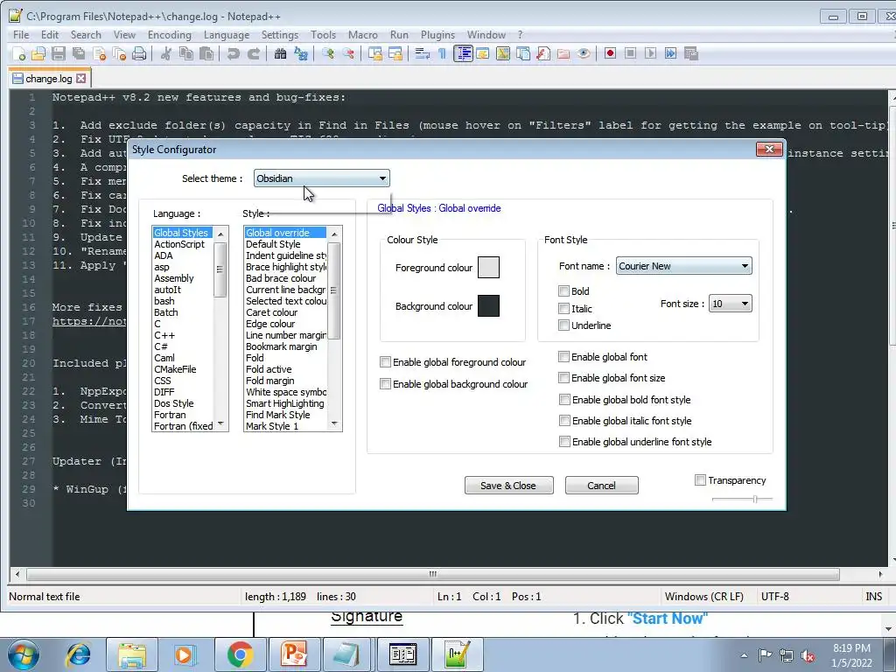
Task: Open the Settings menu
Action: (279, 35)
